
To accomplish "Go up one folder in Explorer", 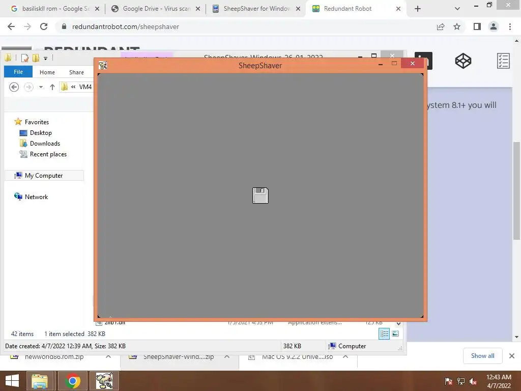I will (x=52, y=87).
